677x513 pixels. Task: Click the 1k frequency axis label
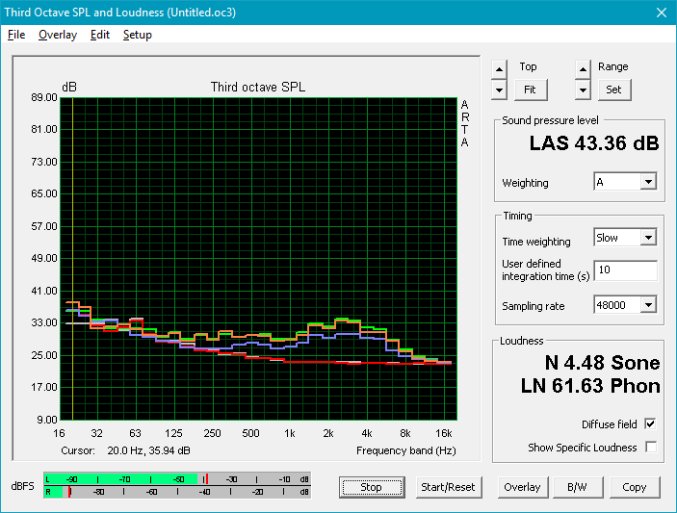289,433
